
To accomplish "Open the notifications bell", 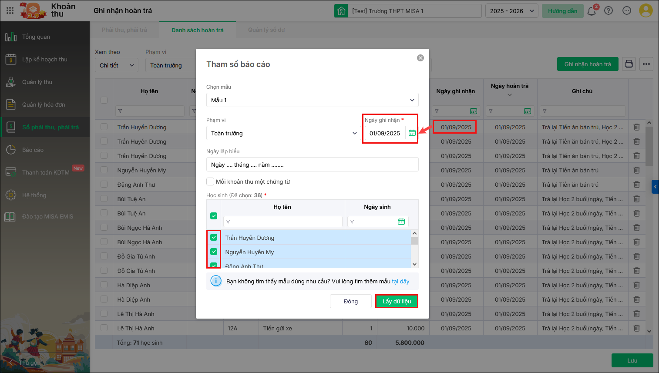I will click(592, 11).
